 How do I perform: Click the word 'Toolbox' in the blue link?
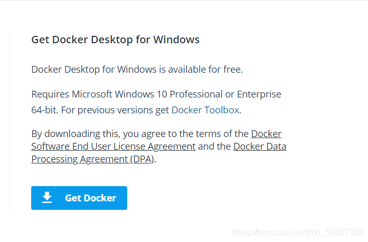click(x=222, y=110)
